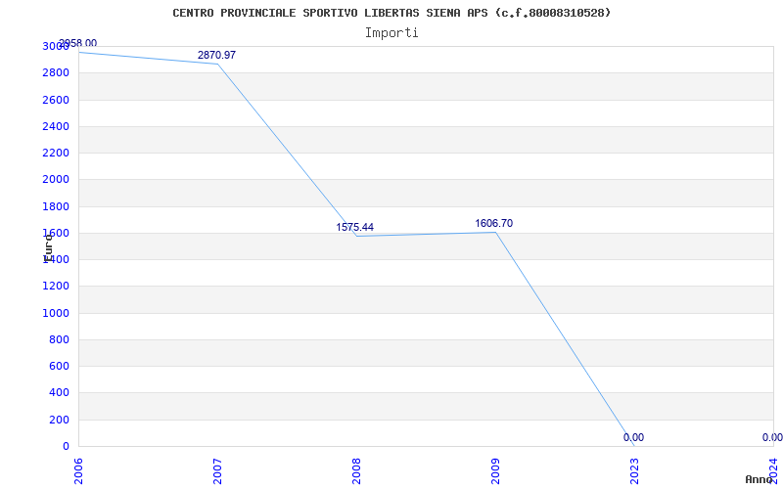This screenshot has height=489, width=783.
Task: Click the 2400 y-axis value
Action: click(56, 126)
